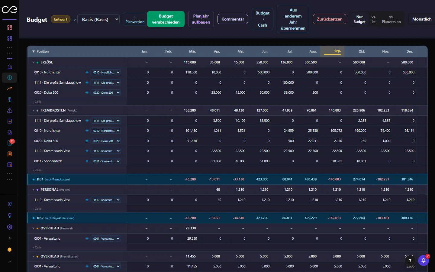Open the Kommentar button
The height and width of the screenshot is (272, 435).
click(x=233, y=19)
